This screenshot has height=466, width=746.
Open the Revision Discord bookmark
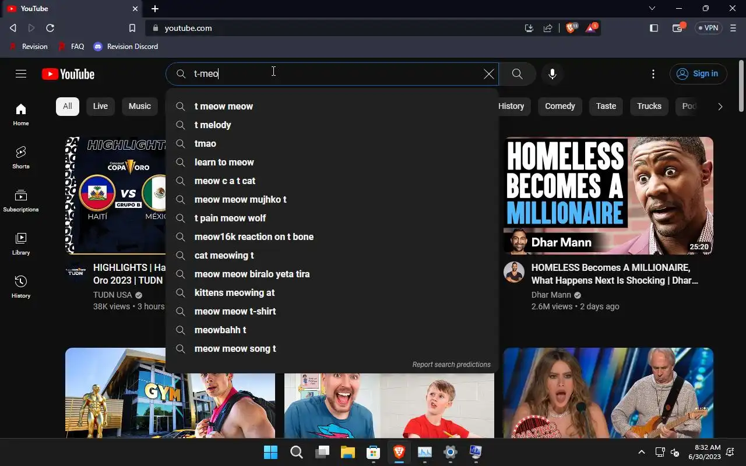point(126,47)
